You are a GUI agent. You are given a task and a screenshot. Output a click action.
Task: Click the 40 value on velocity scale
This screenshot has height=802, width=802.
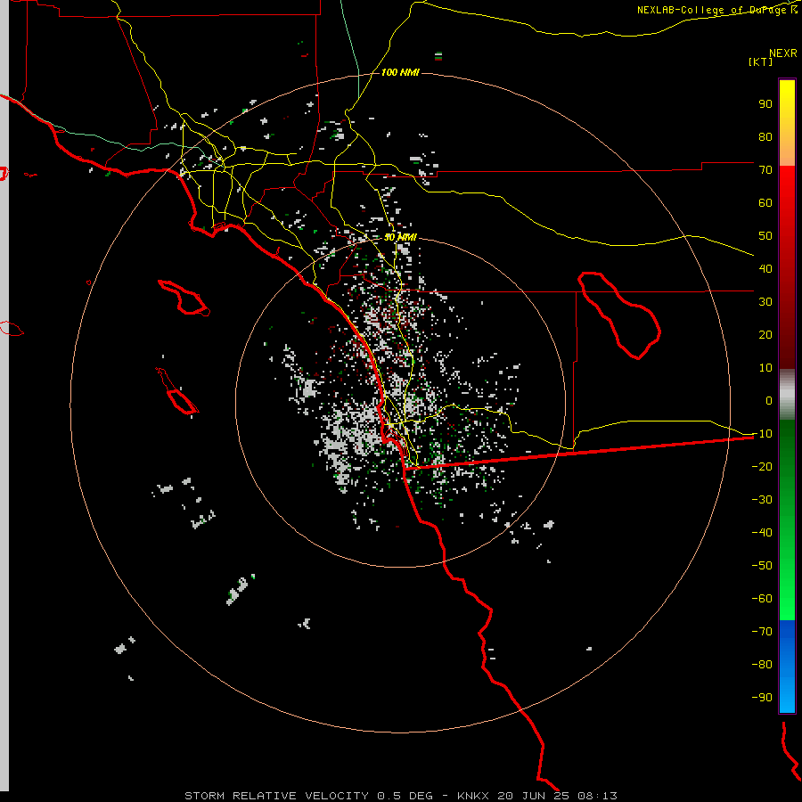tap(765, 268)
